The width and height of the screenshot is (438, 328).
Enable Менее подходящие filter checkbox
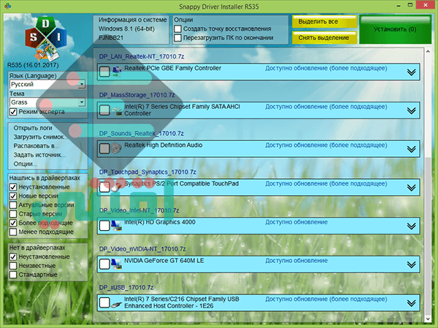pyautogui.click(x=13, y=232)
